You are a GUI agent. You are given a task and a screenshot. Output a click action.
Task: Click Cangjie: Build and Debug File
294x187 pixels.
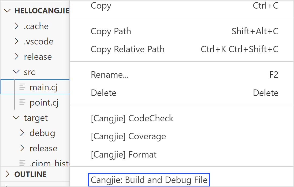[149, 180]
